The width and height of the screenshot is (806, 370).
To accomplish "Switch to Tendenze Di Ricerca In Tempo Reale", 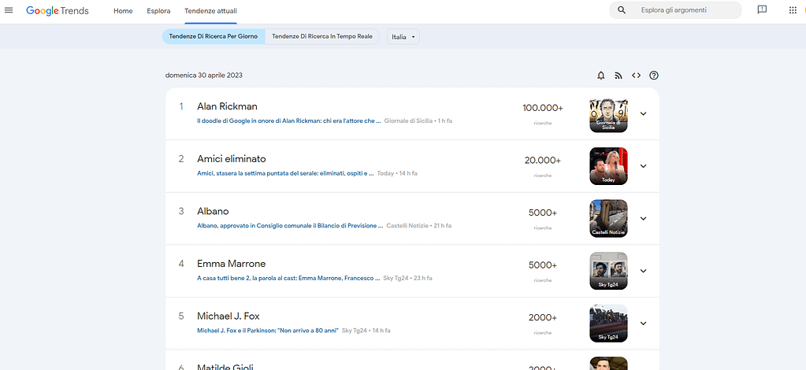I will [x=322, y=37].
